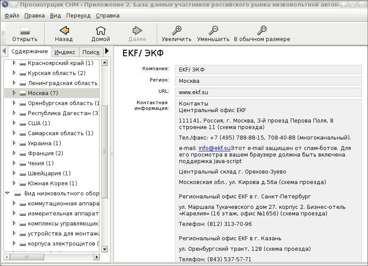Open the Переход menu
368x266 pixels.
point(78,16)
